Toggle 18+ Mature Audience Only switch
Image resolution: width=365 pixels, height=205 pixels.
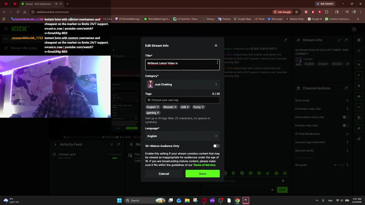click(216, 146)
